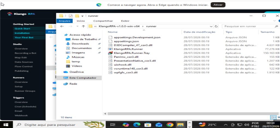This screenshot has width=280, height=128.
Task: Open Recording a Bot under Studio
Action: tap(25, 53)
